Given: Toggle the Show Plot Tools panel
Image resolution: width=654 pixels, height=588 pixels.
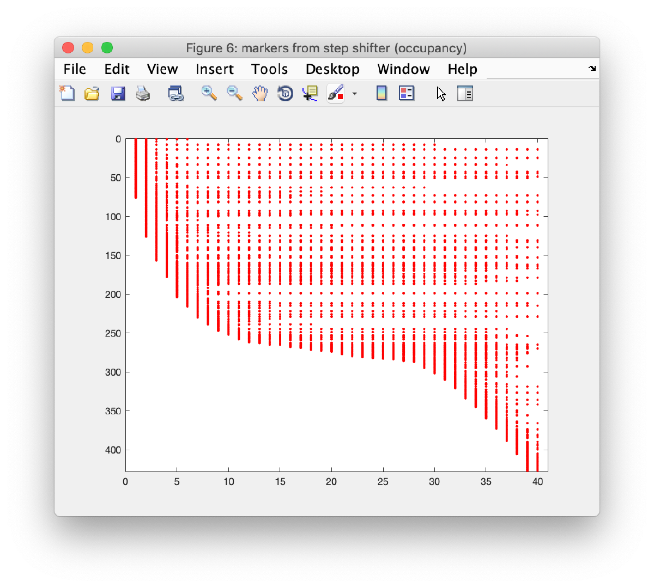Looking at the screenshot, I should pos(465,93).
